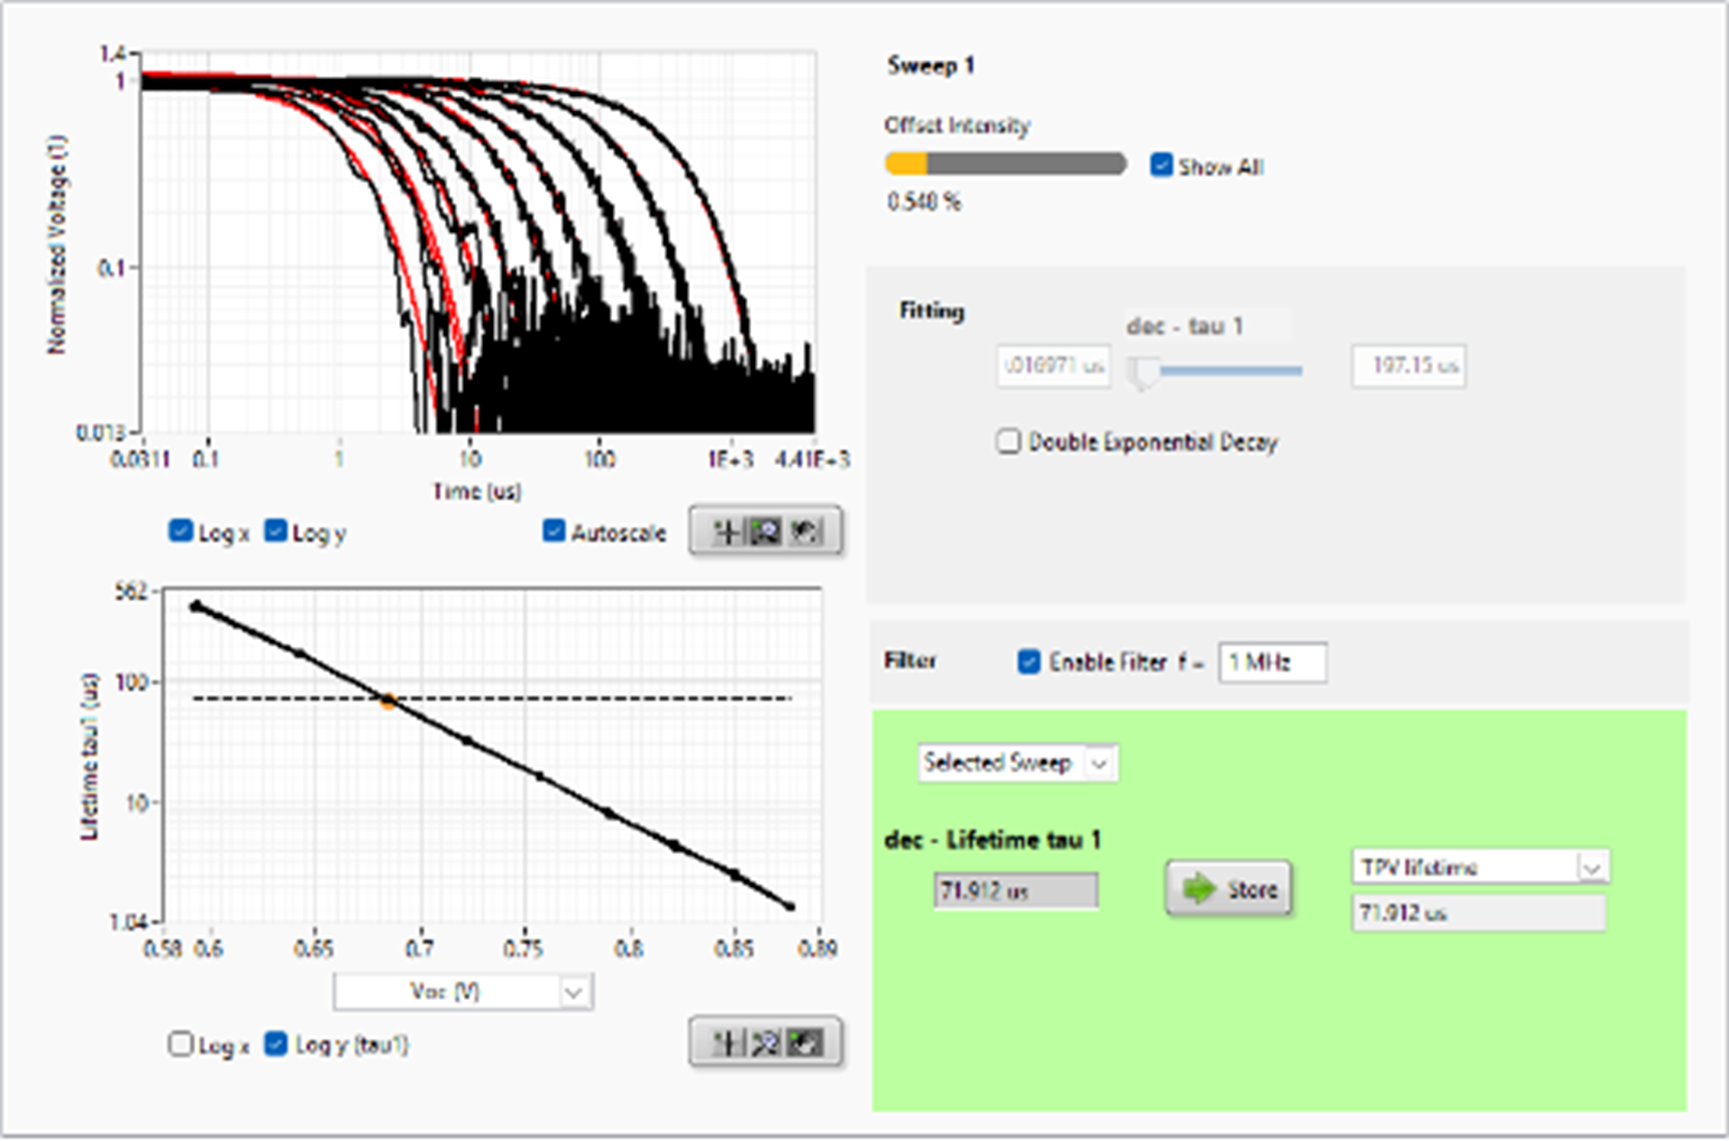Image resolution: width=1729 pixels, height=1141 pixels.
Task: Select cursor crosshair tool on upper graph palette
Action: (x=726, y=531)
